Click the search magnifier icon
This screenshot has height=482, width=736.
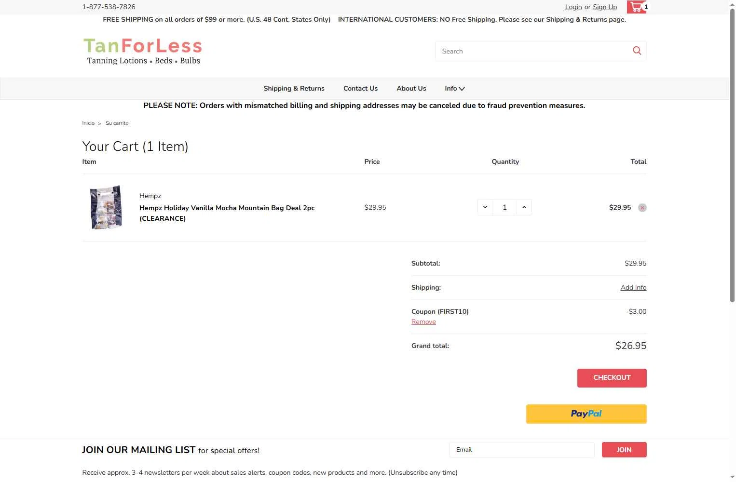637,51
